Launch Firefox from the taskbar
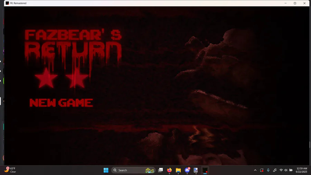The width and height of the screenshot is (311, 175). (x=169, y=170)
